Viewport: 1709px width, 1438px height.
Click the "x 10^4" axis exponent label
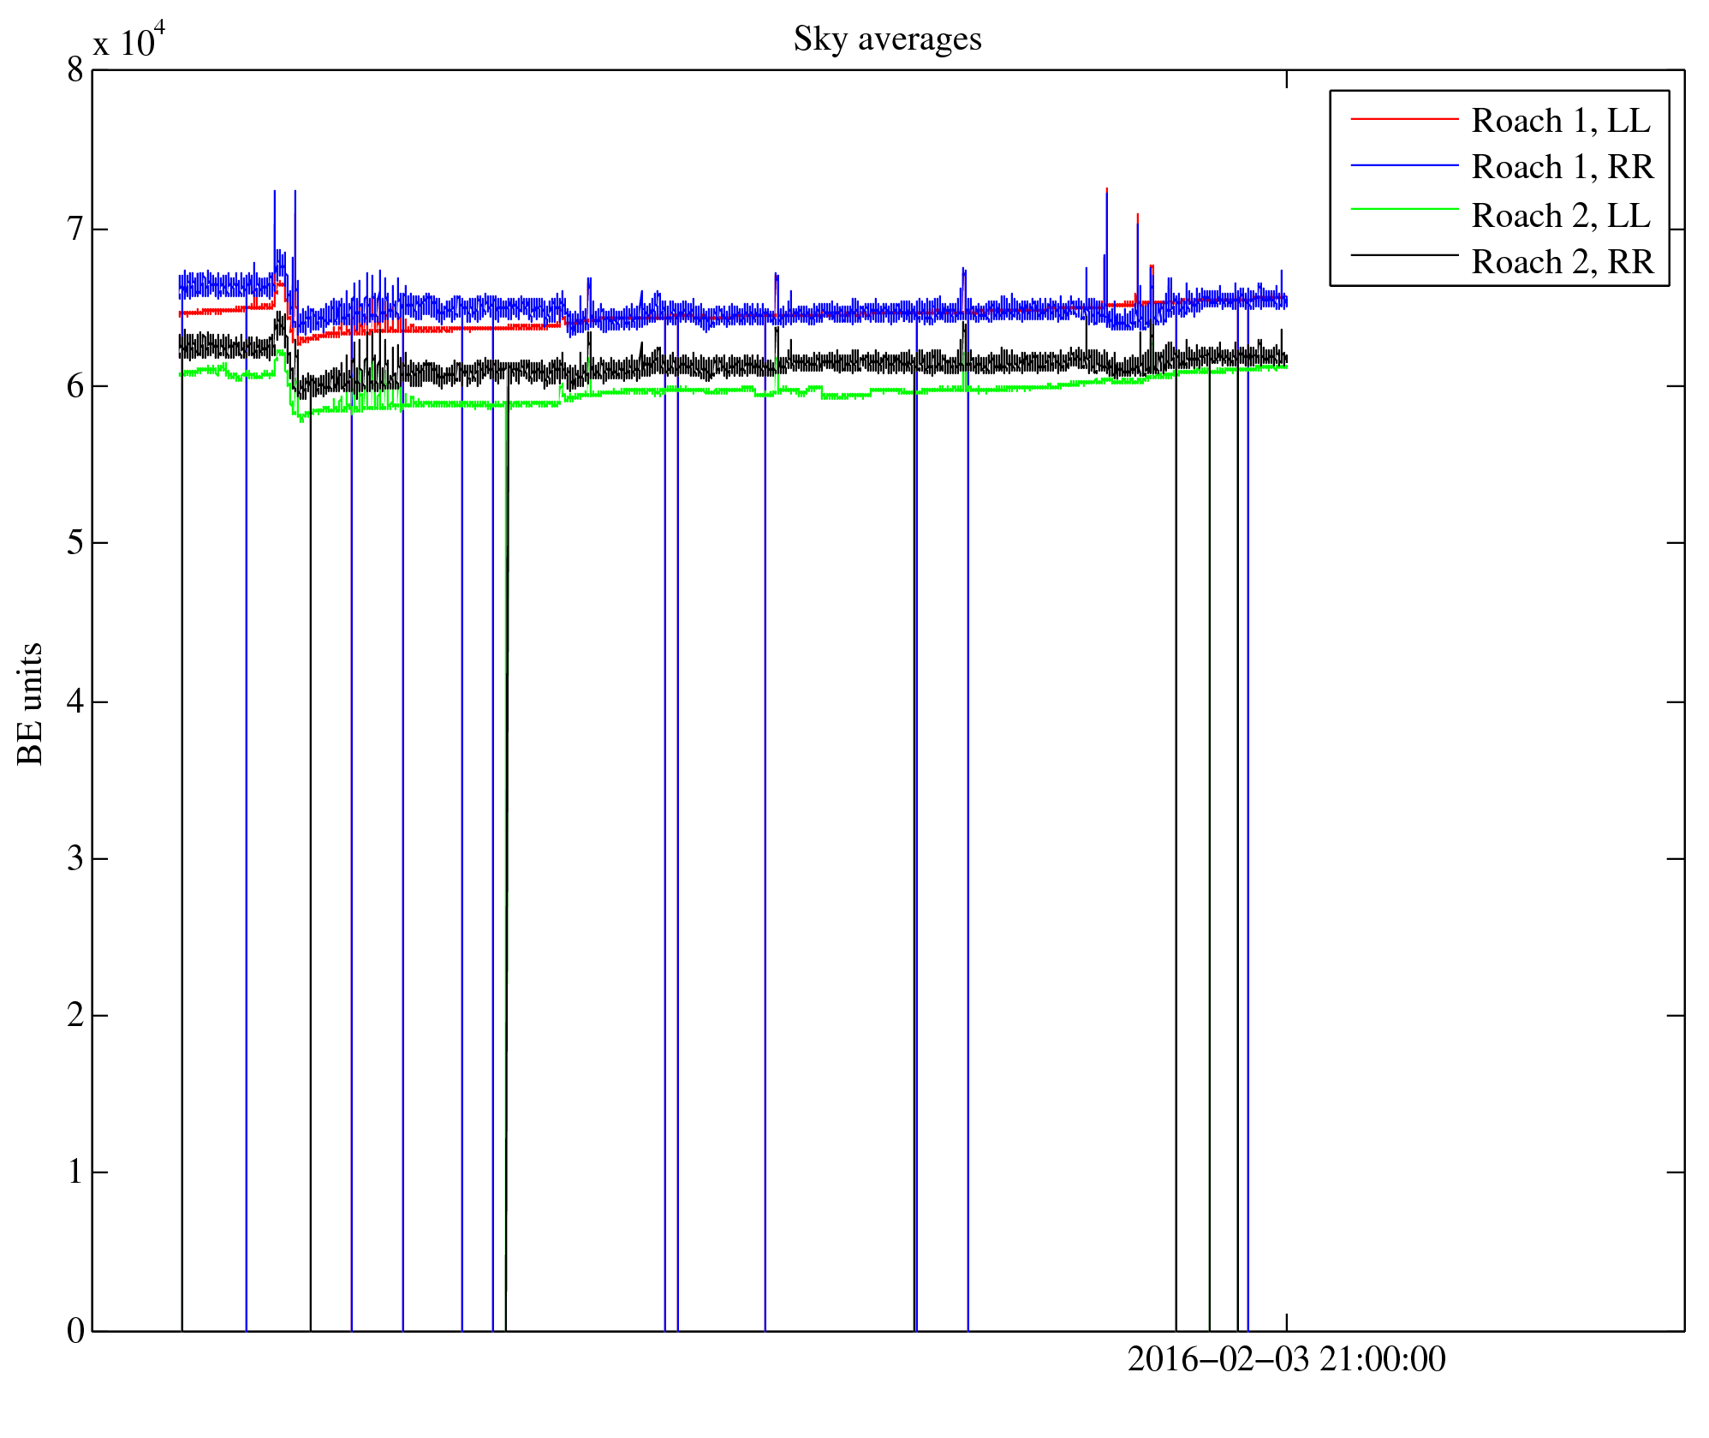point(128,40)
